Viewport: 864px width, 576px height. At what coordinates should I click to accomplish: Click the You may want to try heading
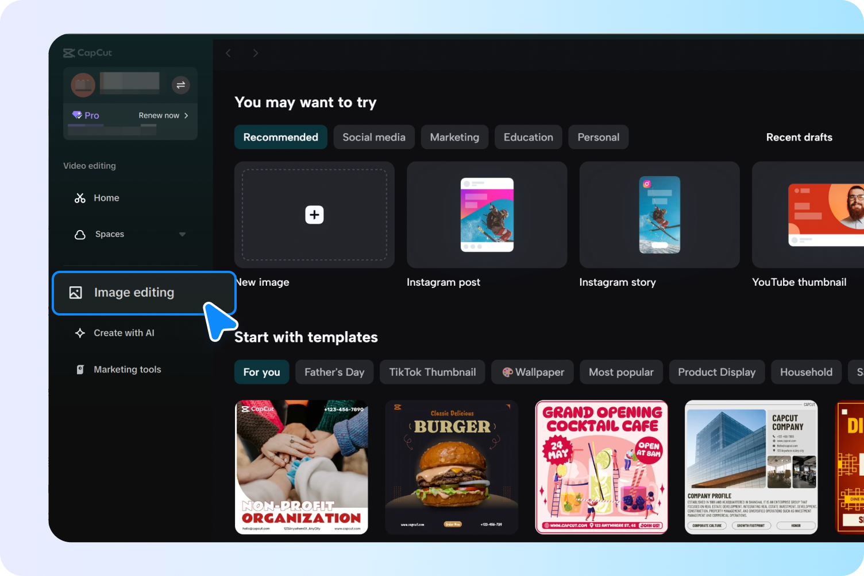306,103
